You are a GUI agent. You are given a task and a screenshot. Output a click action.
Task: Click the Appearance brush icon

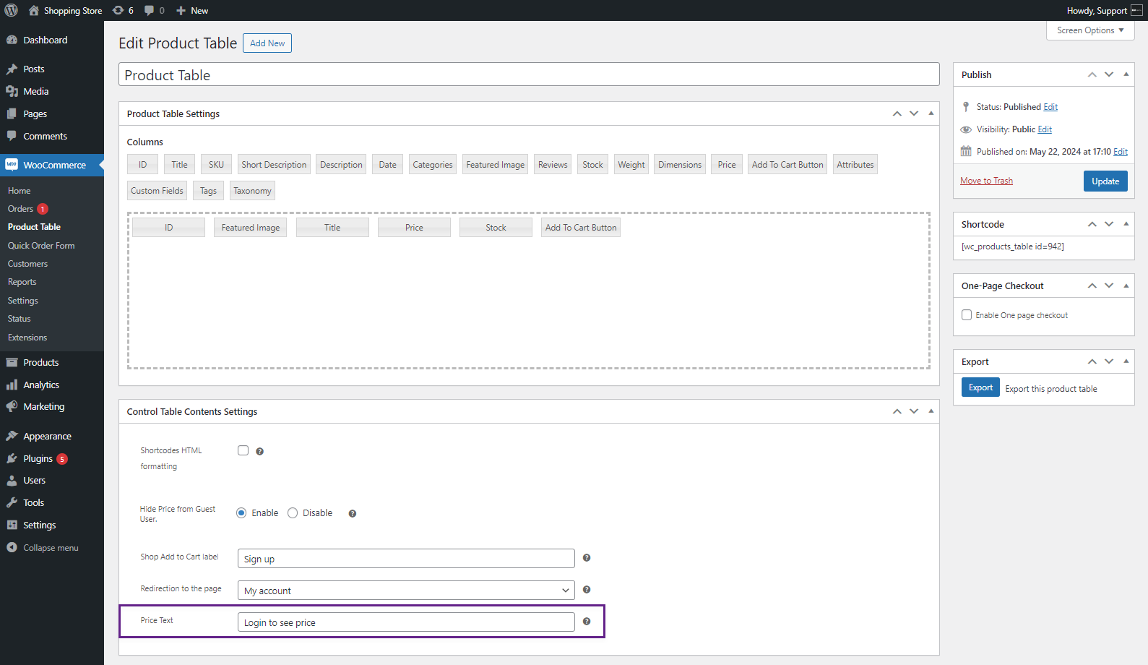(x=12, y=436)
